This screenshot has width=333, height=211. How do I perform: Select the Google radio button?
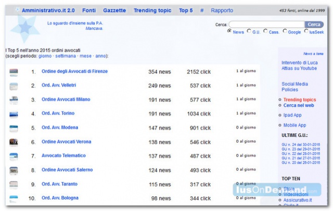click(x=285, y=31)
